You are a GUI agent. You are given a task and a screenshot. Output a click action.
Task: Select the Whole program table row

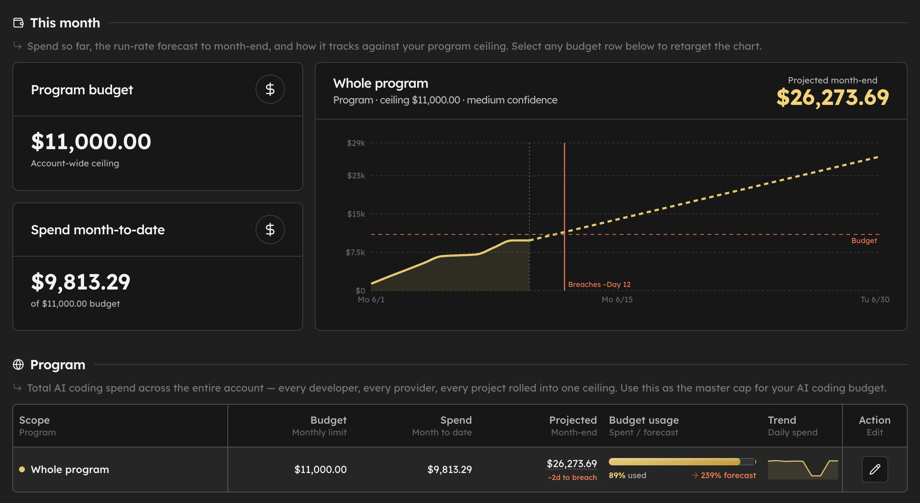point(460,469)
